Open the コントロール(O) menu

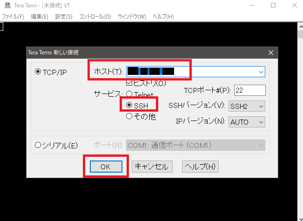[x=95, y=17]
